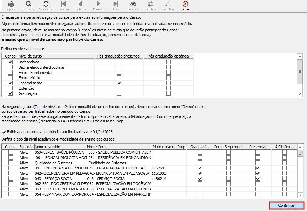Image resolution: width=307 pixels, height=211 pixels.
Task: Check À Distância for 043 Serviço Social
Action: coord(284,179)
